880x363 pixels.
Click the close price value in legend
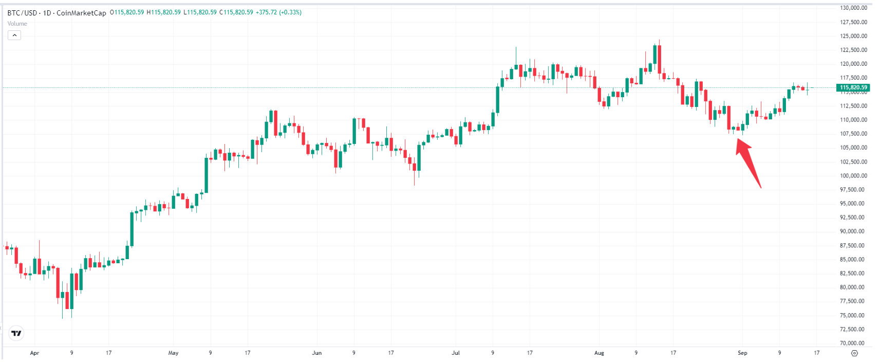point(238,12)
